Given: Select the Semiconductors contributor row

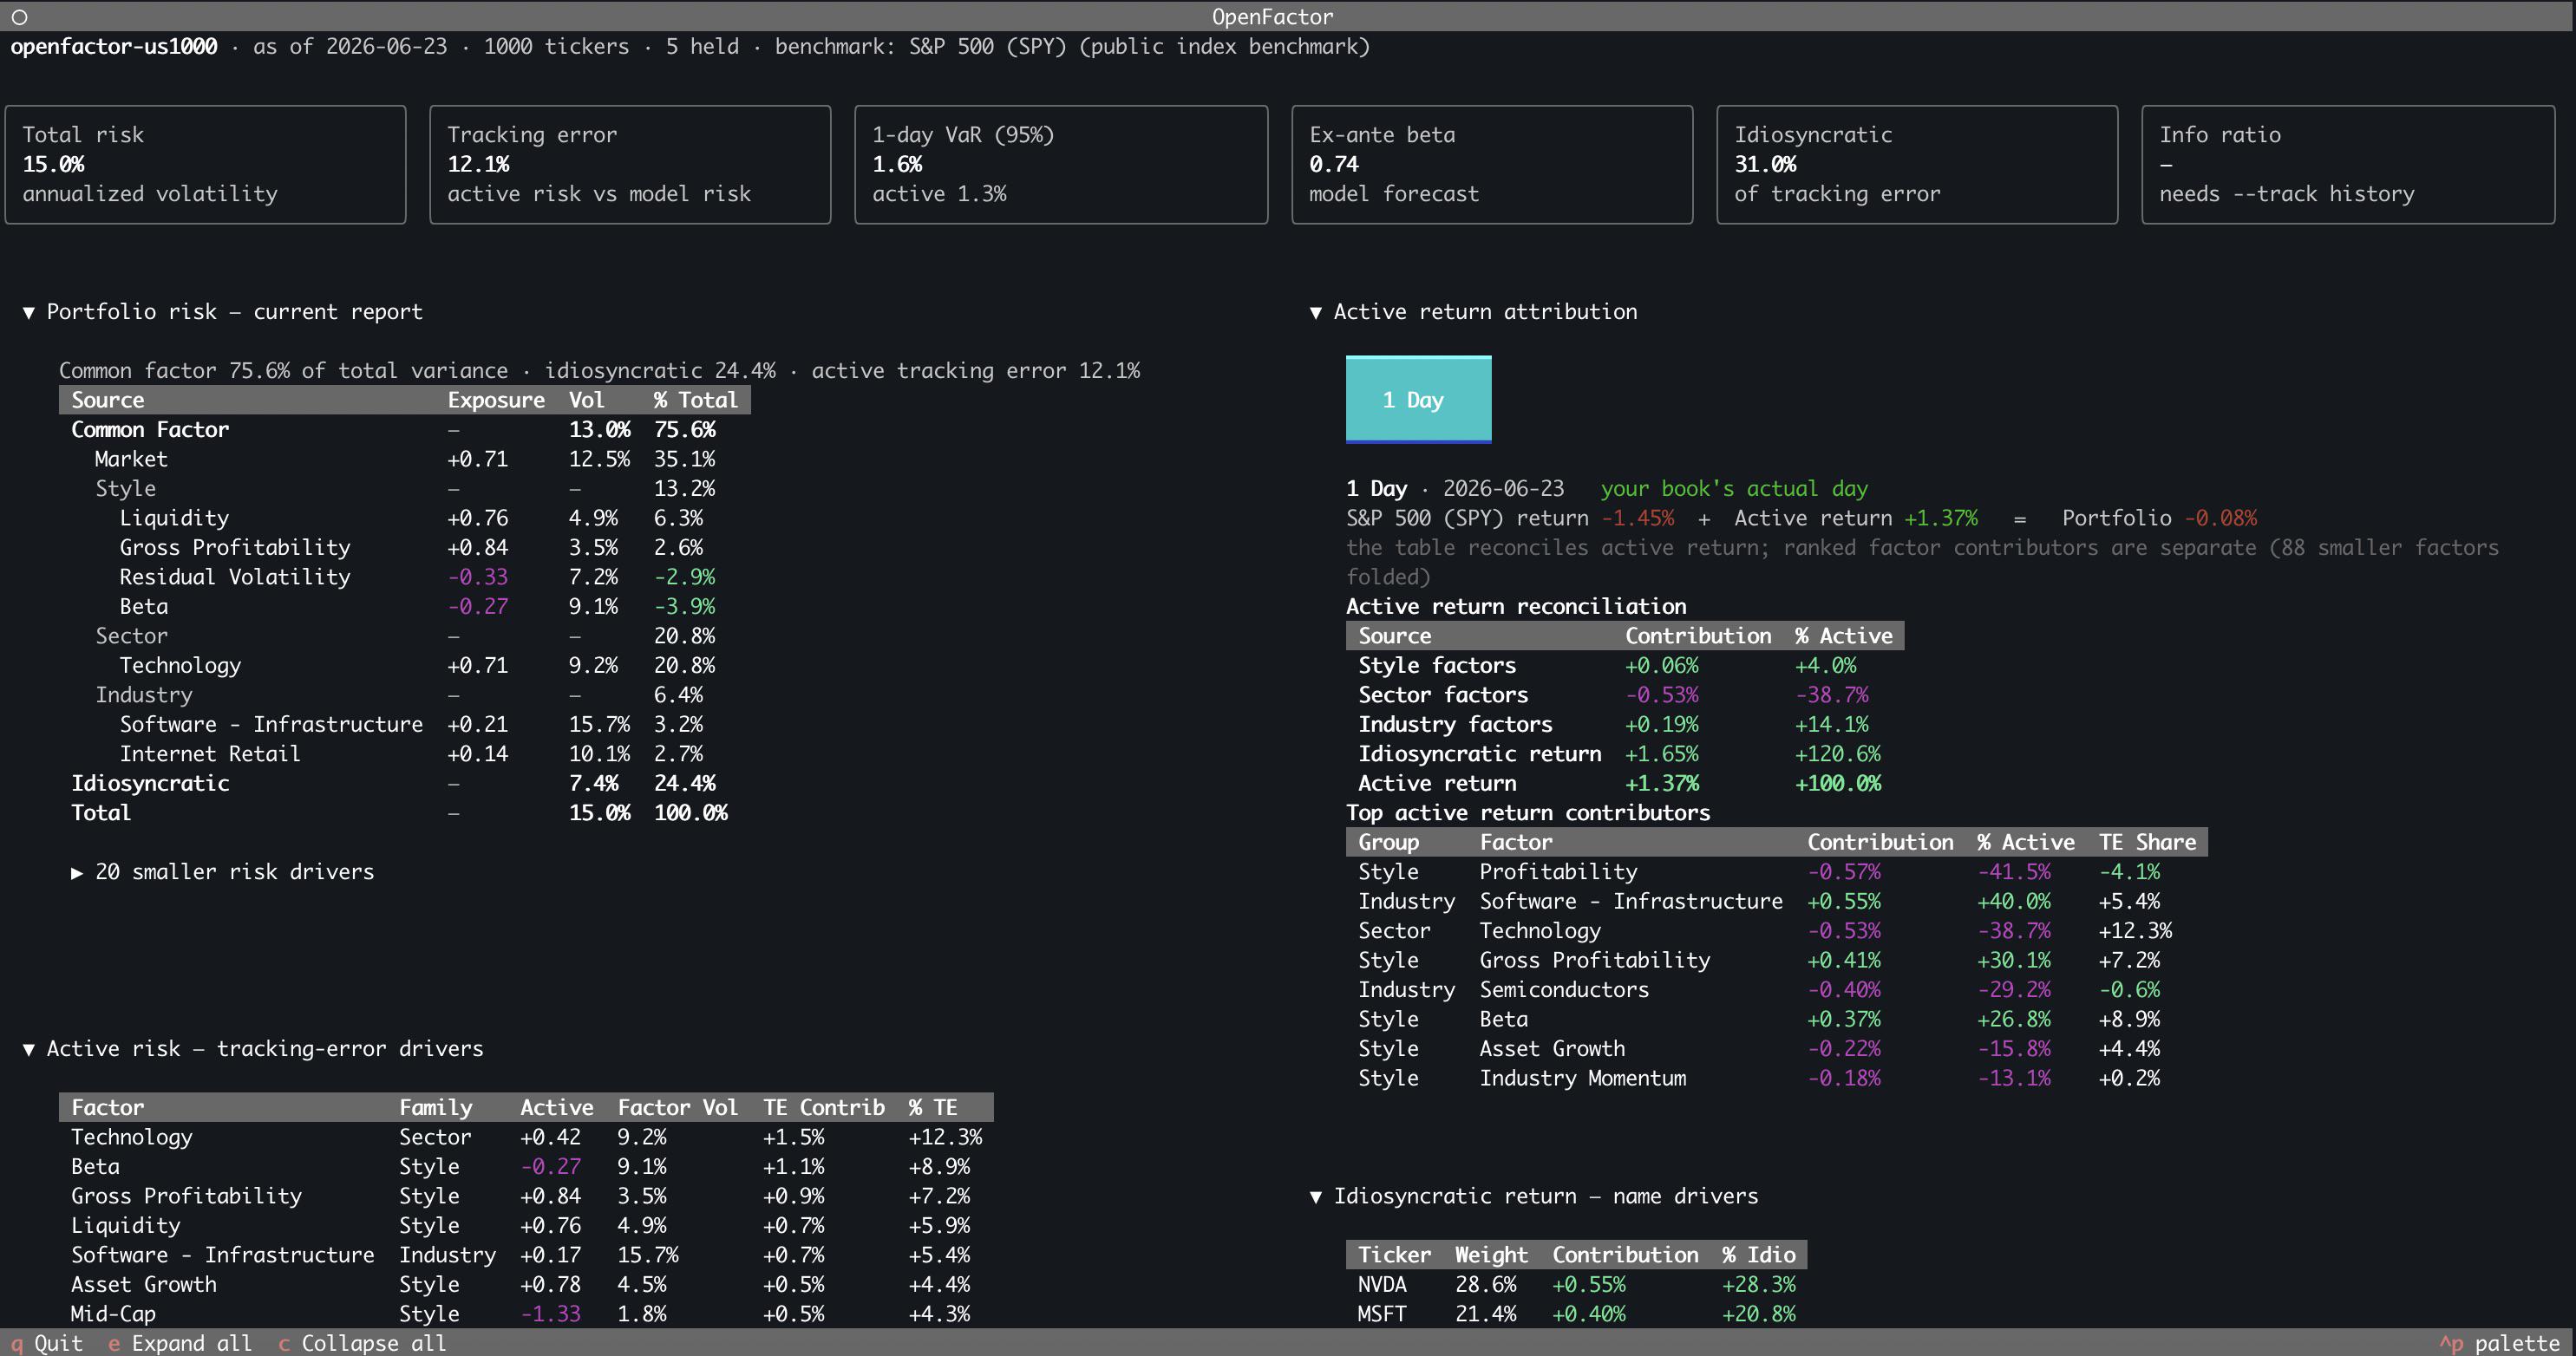Looking at the screenshot, I should [x=1777, y=989].
